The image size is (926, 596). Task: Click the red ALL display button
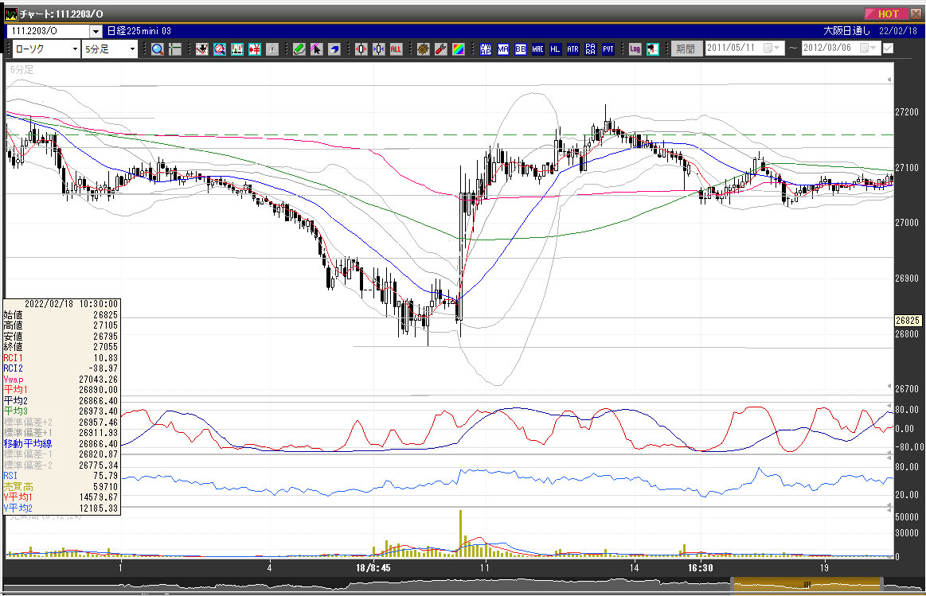(x=397, y=49)
